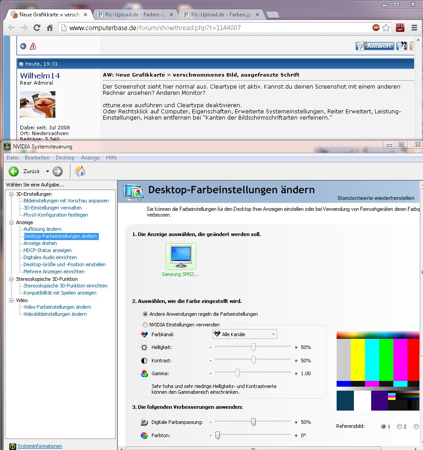Open the Hilfe menu

(x=111, y=158)
